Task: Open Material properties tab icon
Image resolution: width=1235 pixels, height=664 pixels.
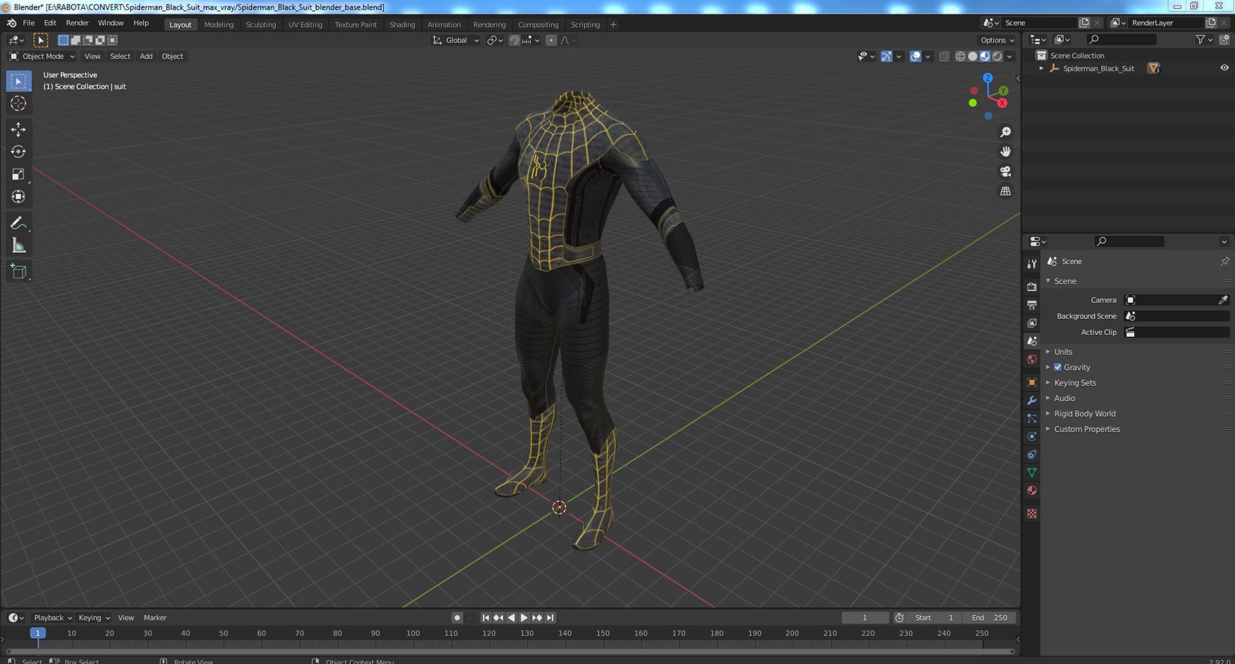Action: tap(1032, 490)
